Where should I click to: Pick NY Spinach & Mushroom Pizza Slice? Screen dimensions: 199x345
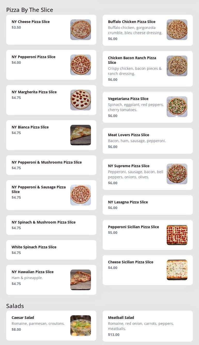click(43, 222)
